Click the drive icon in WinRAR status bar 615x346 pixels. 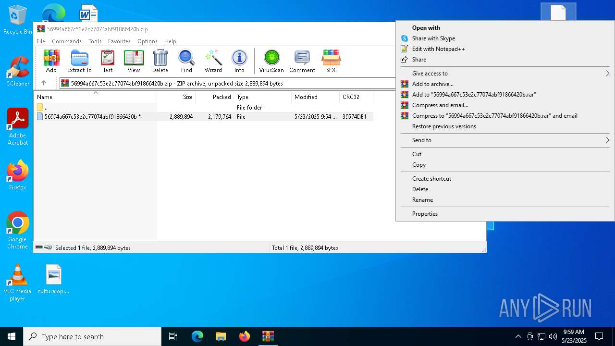click(x=39, y=247)
